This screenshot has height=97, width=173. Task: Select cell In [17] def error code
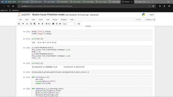pos(92,80)
